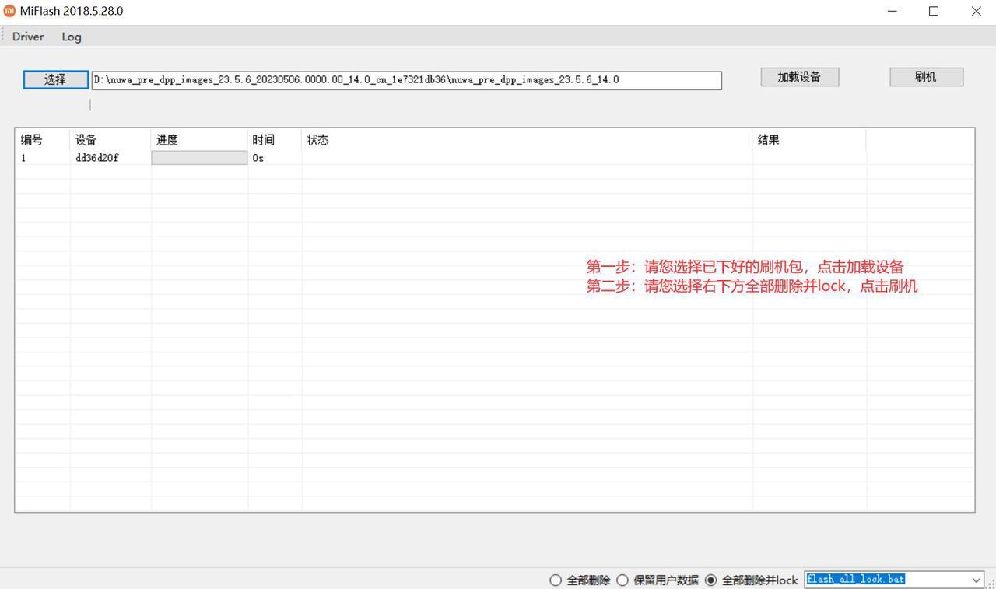The width and height of the screenshot is (996, 589).
Task: Select the 全部删除 radio button
Action: (x=556, y=580)
